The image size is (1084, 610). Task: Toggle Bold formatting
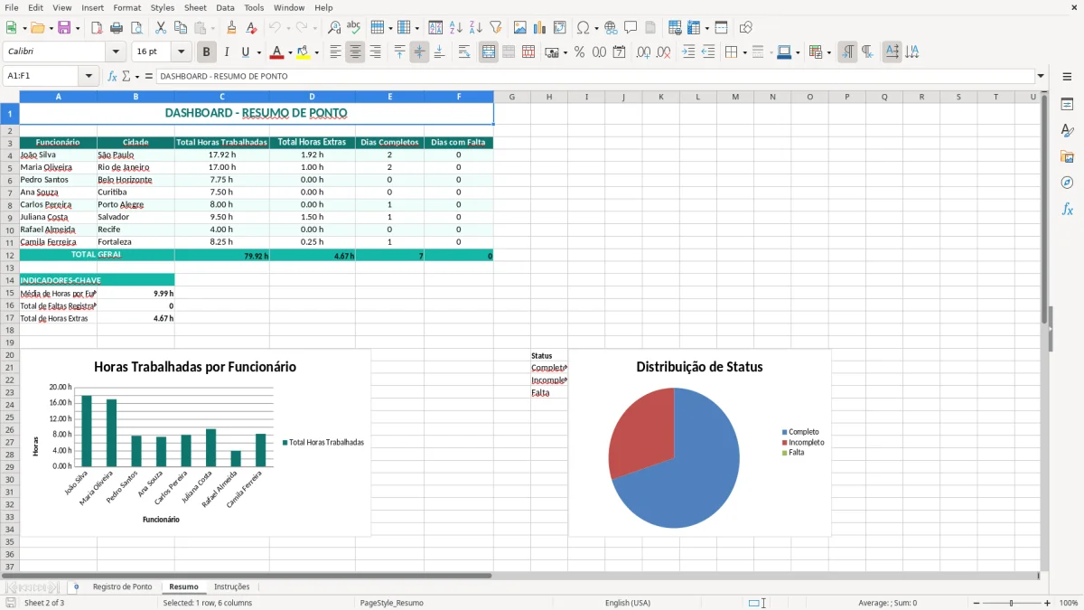coord(207,52)
